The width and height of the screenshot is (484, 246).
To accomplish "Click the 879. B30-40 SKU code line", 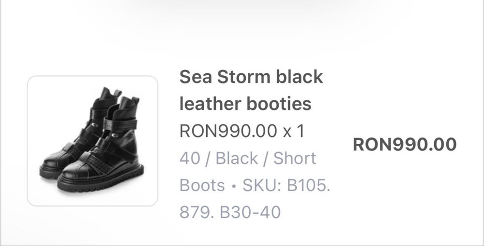I will [x=230, y=212].
